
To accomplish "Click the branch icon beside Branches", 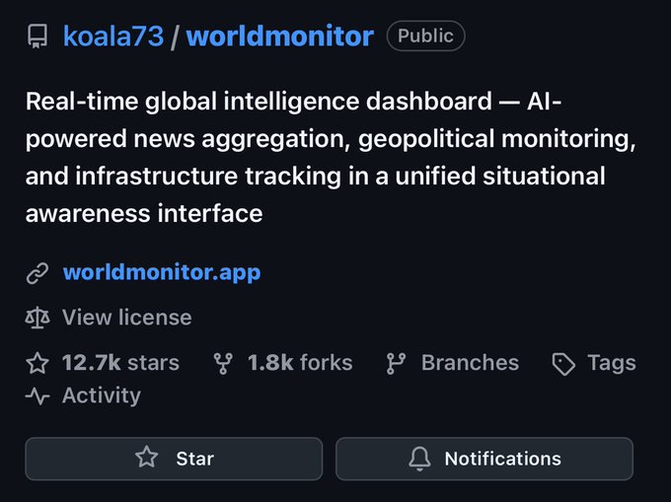I will tap(397, 363).
